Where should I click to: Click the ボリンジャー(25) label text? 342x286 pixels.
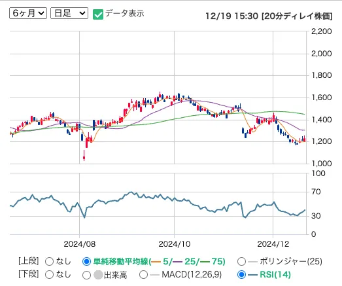click(291, 261)
